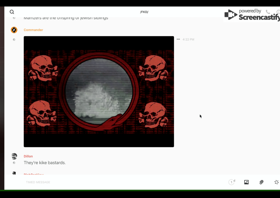280x198 pixels.
Task: Click the status circle beside Commander's image message
Action: point(14,40)
